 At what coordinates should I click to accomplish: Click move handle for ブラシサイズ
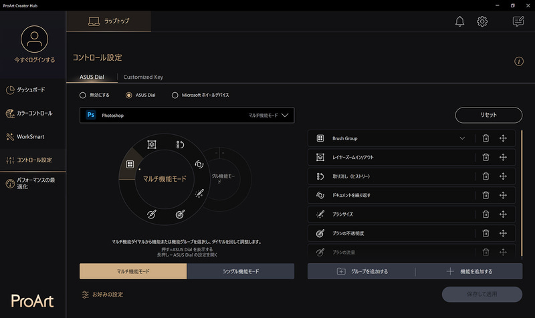(503, 214)
